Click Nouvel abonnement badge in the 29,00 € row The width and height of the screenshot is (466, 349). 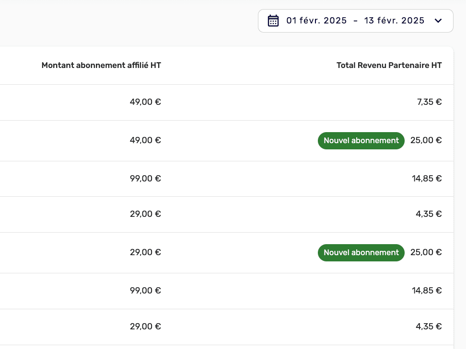(x=361, y=253)
